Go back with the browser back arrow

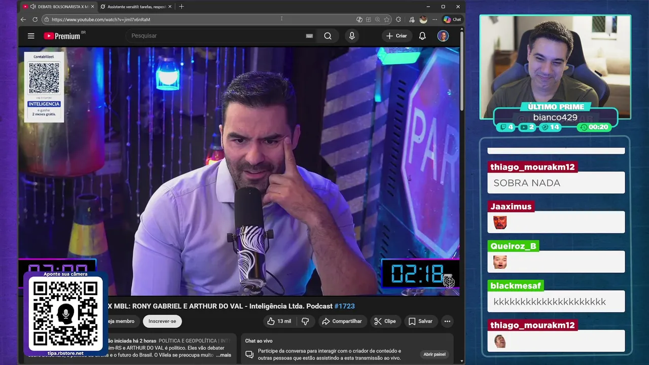(x=23, y=19)
